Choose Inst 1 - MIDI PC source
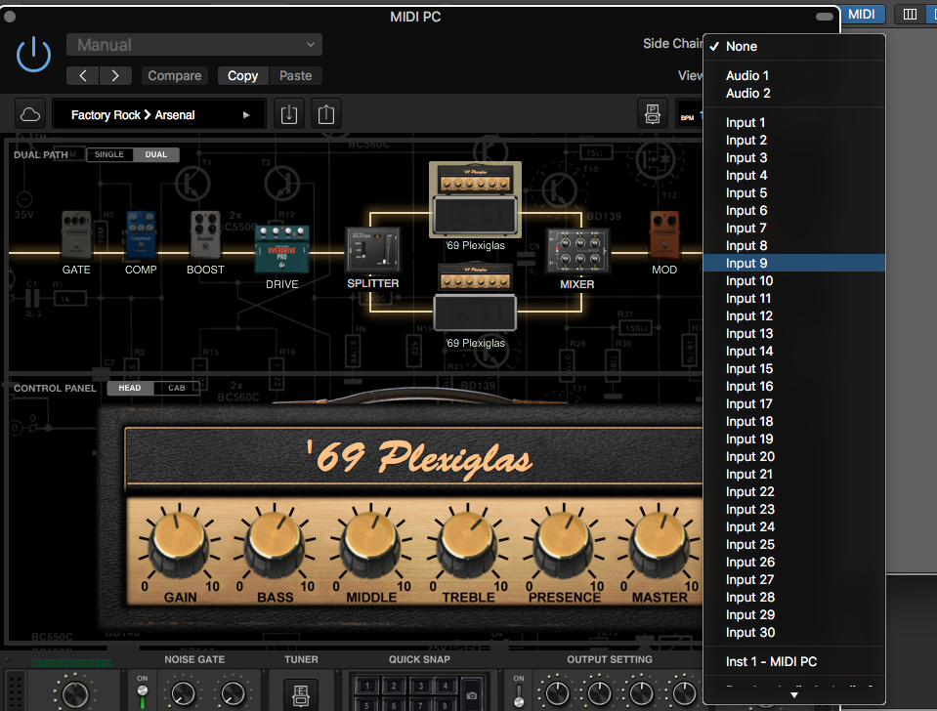The height and width of the screenshot is (711, 937). click(794, 662)
